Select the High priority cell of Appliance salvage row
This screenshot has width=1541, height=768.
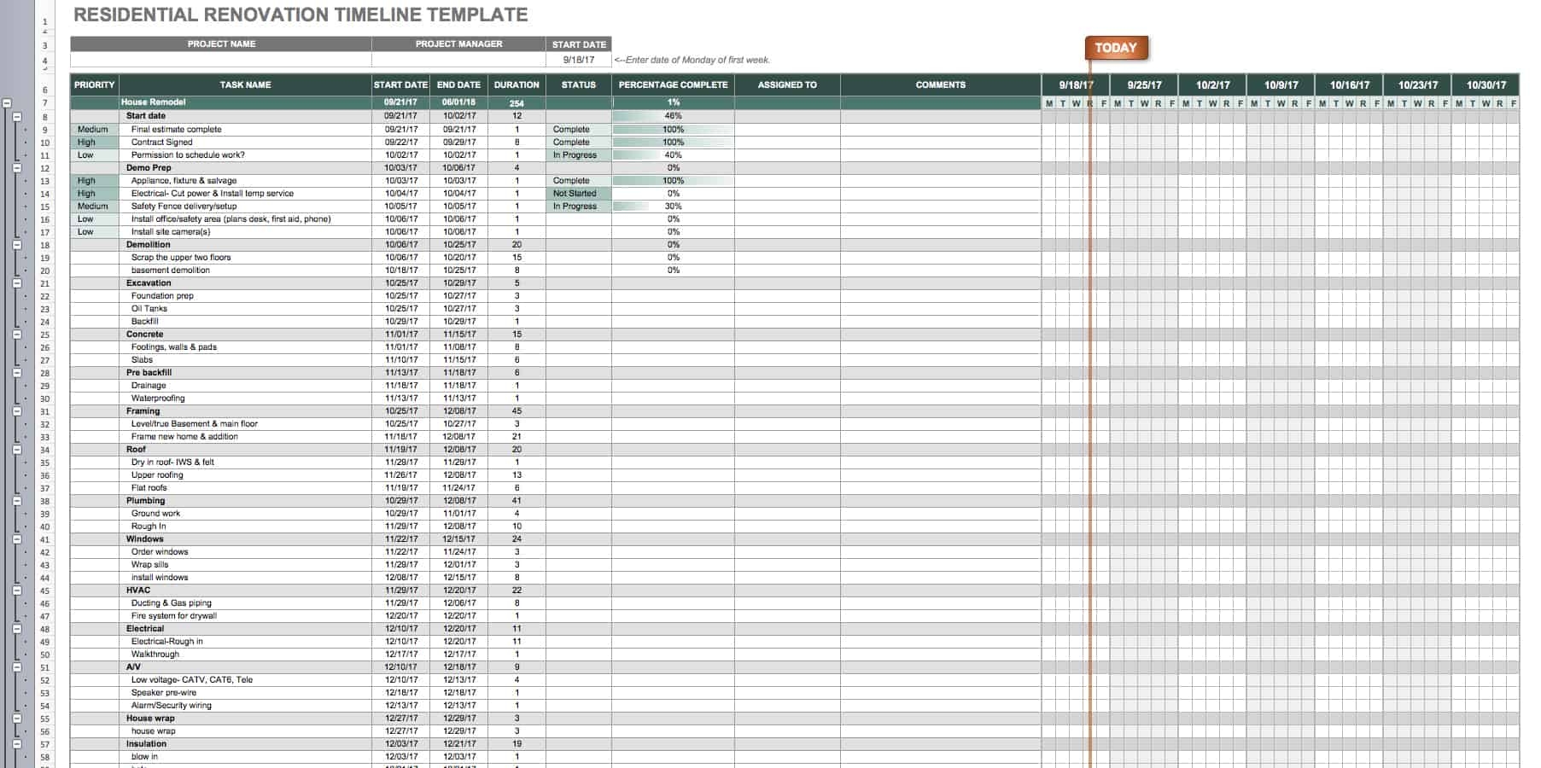pyautogui.click(x=94, y=180)
